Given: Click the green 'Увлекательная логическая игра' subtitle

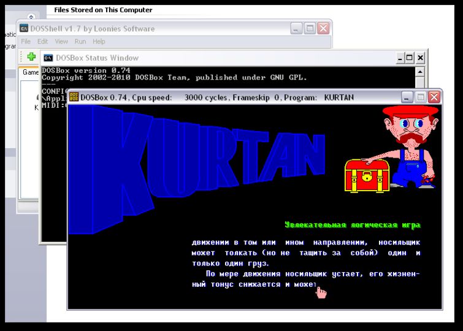Looking at the screenshot, I should [x=353, y=225].
